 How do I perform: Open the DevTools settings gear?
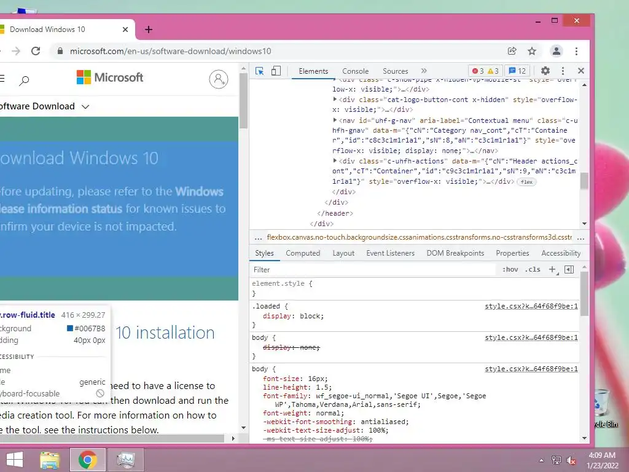545,71
